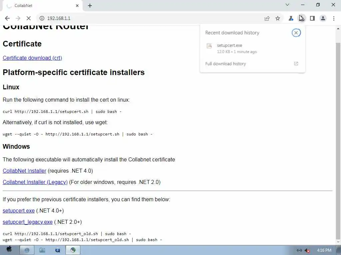Open the side panel
The width and height of the screenshot is (341, 255).
coord(312,19)
